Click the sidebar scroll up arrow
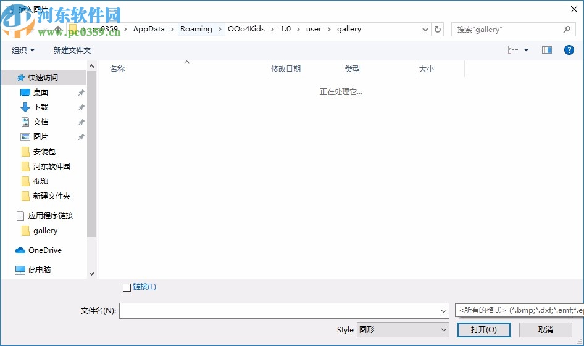The image size is (584, 346). click(91, 66)
